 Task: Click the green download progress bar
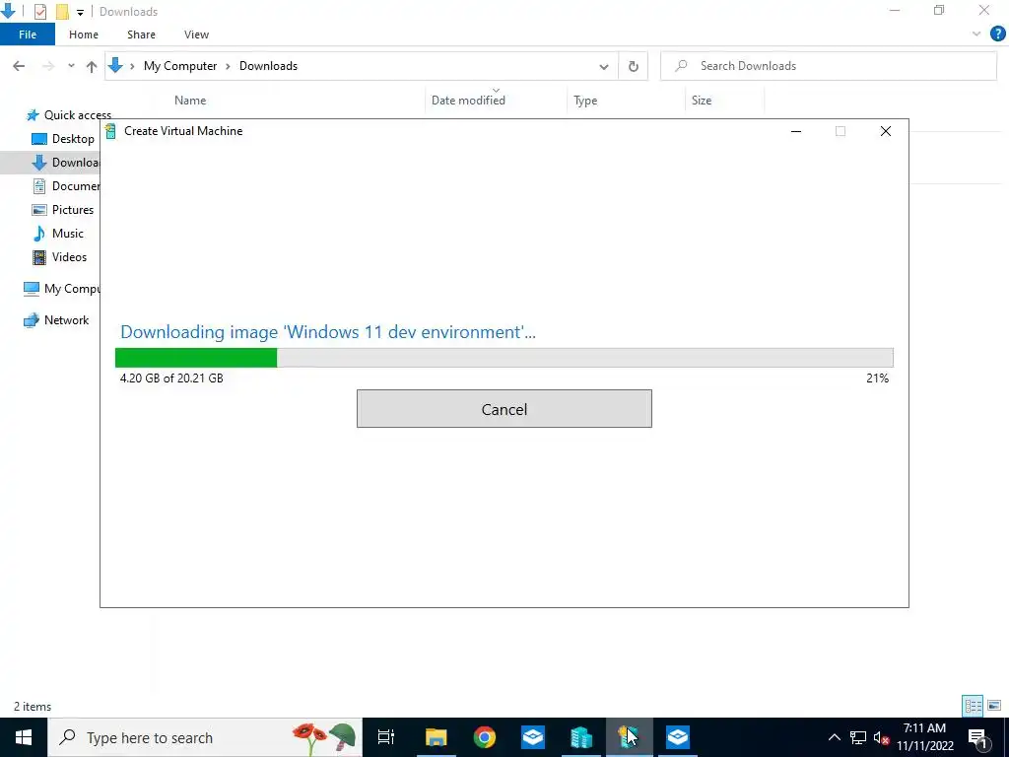504,358
